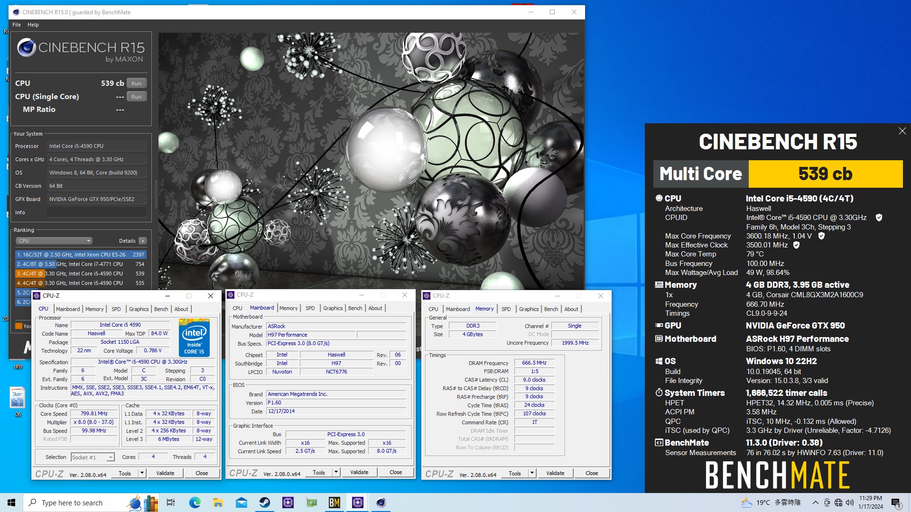Click the rendered ornaments scene image

pyautogui.click(x=371, y=161)
